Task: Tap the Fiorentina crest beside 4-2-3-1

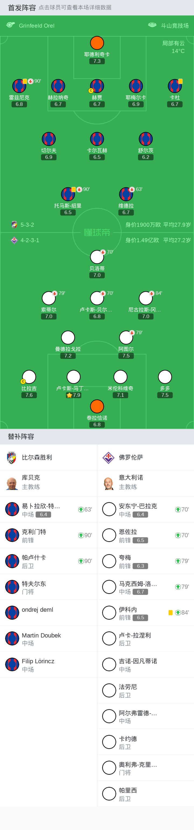Action: pos(14,240)
